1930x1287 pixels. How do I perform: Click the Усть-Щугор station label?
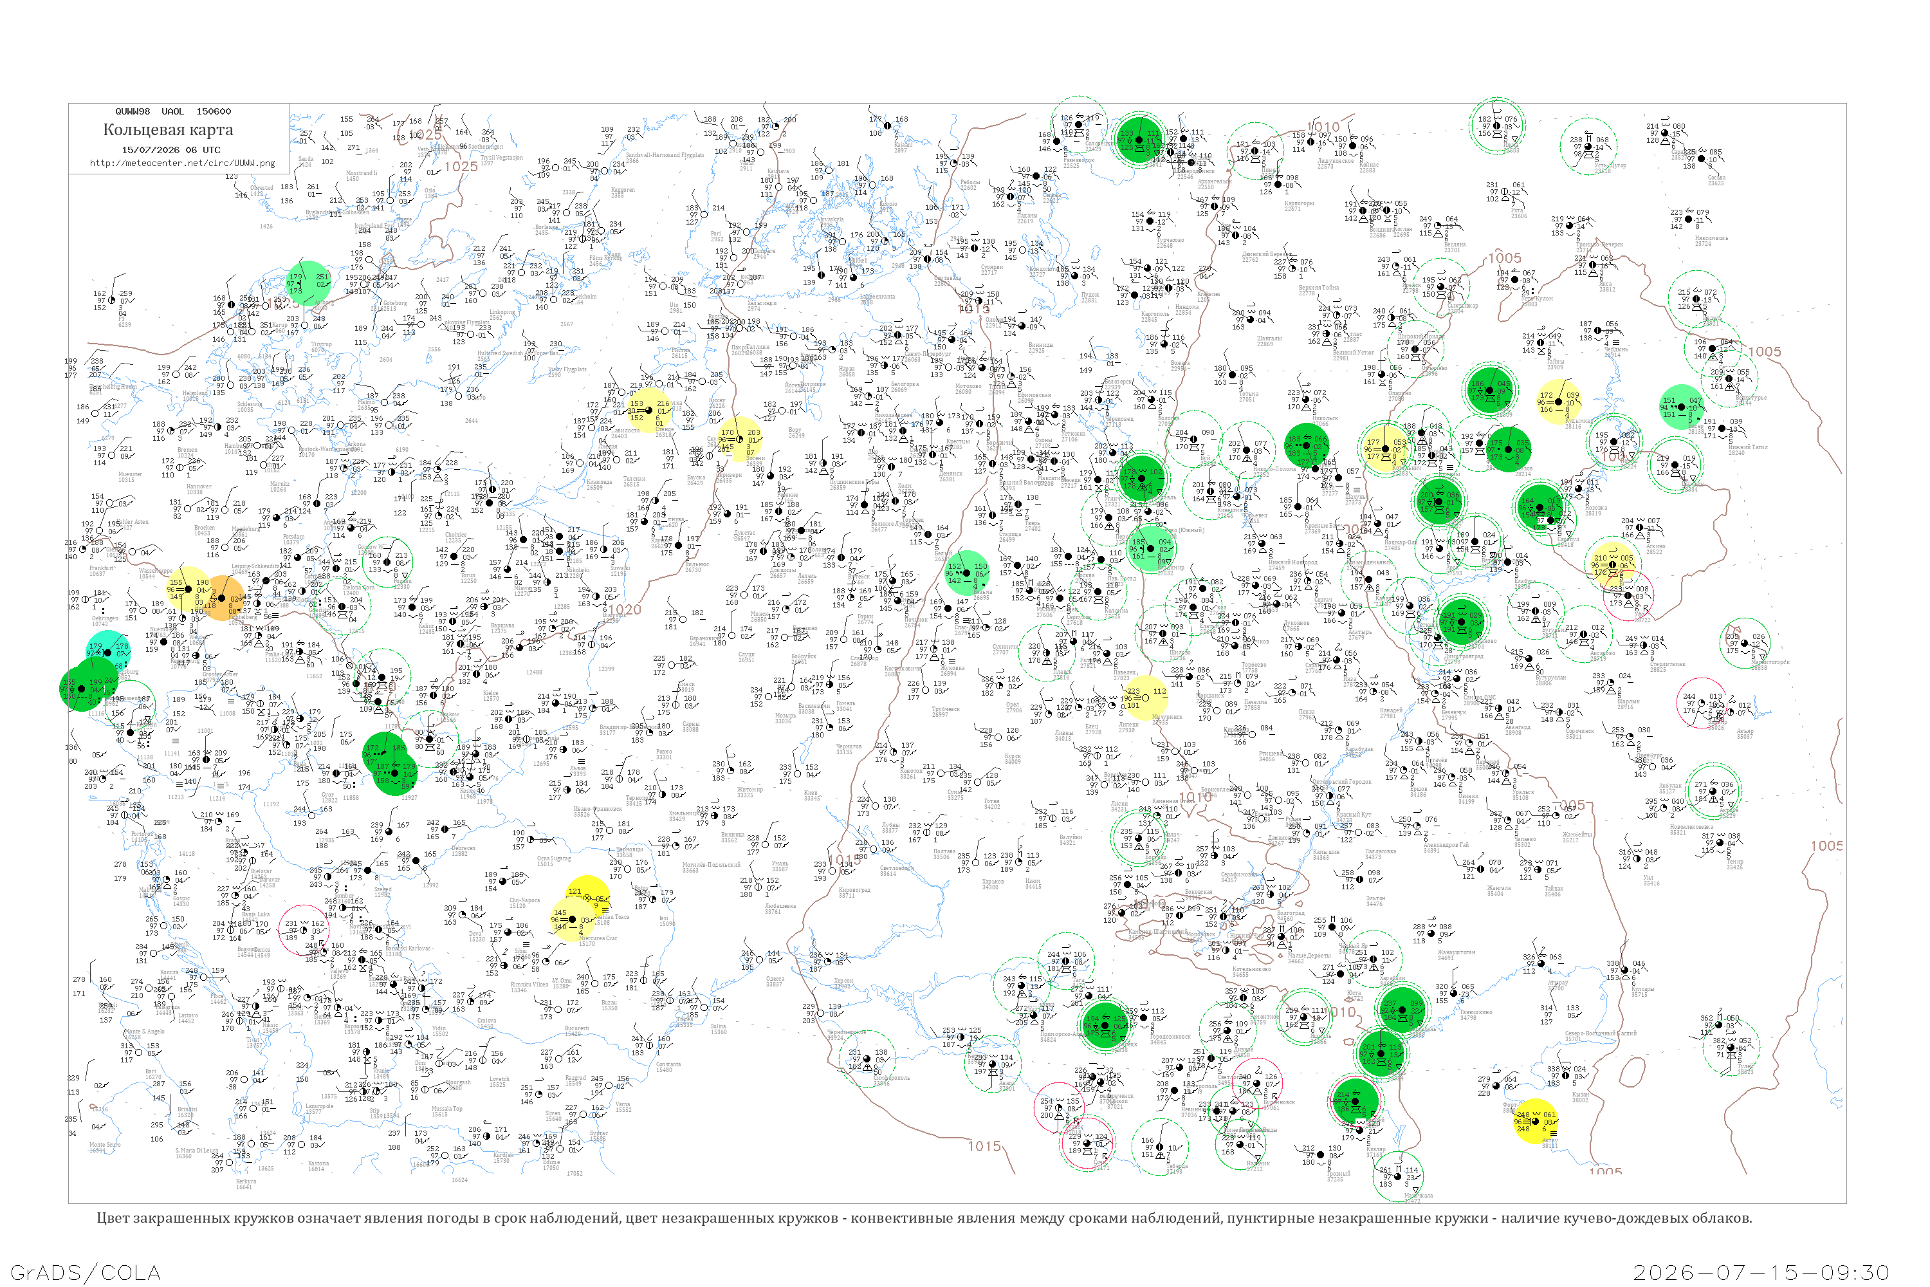[1610, 165]
